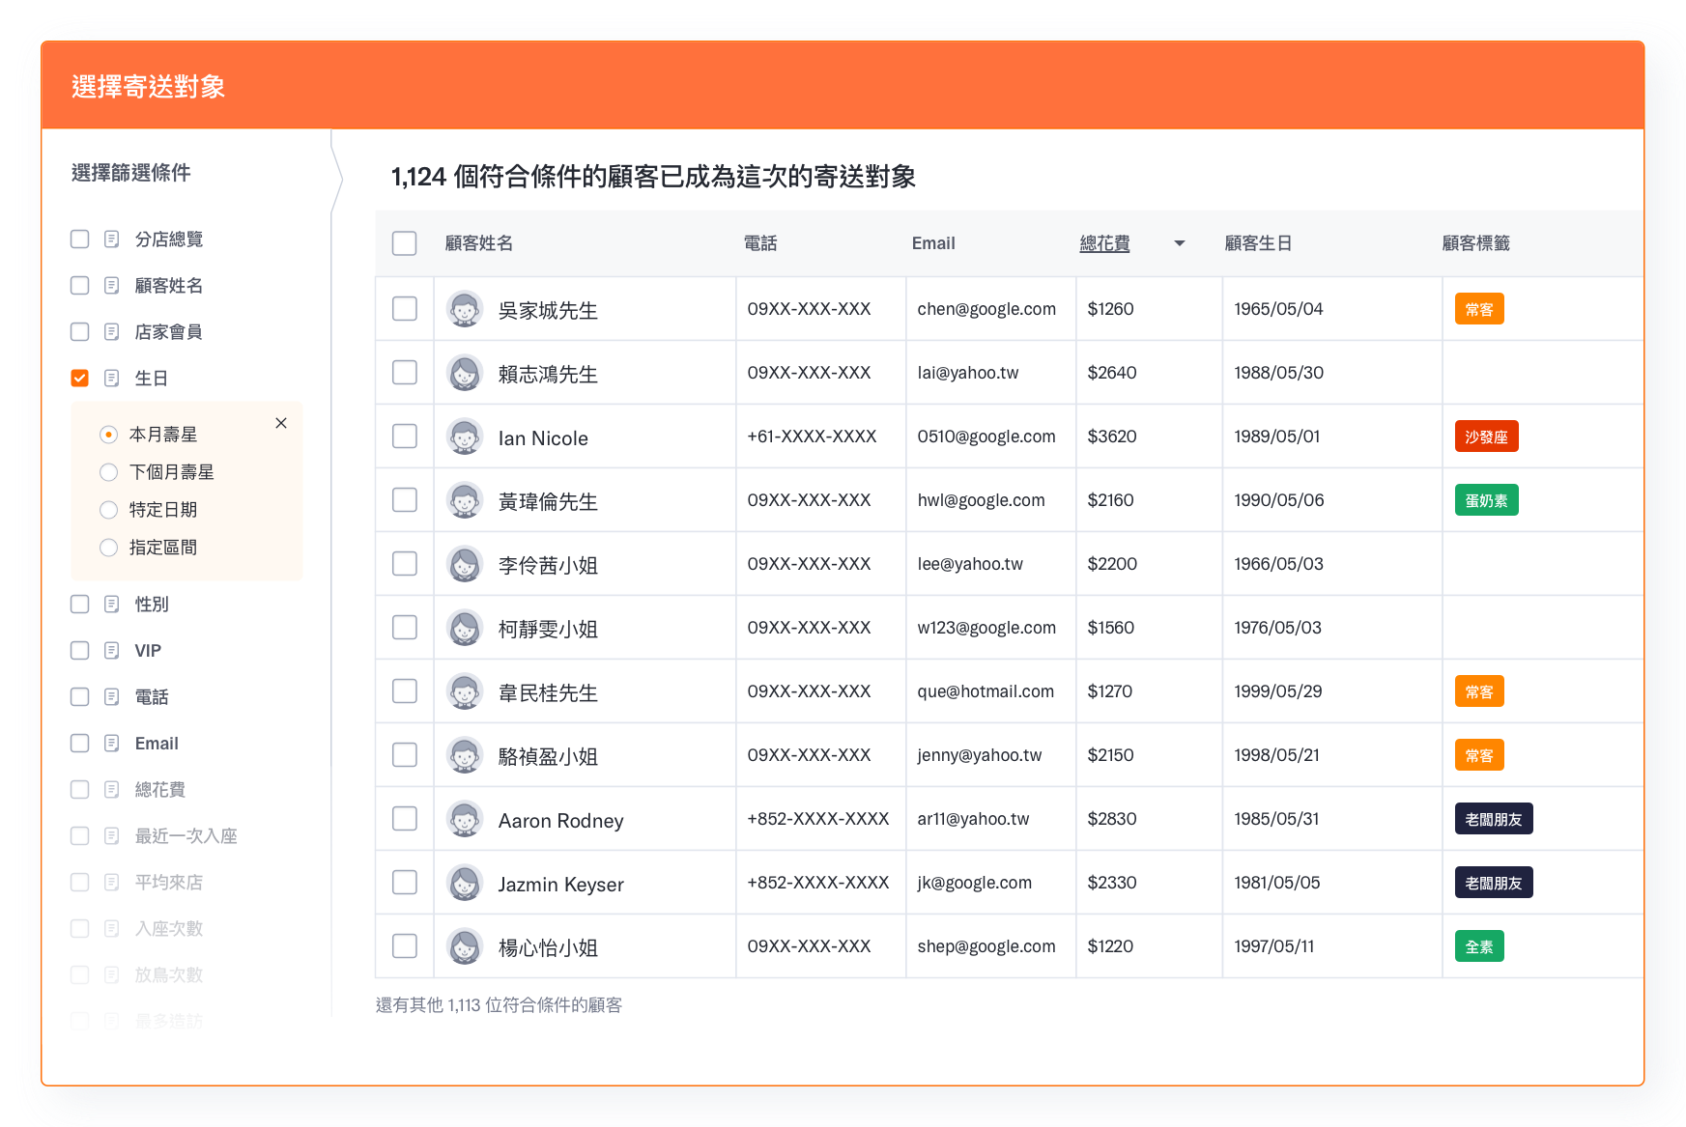The height and width of the screenshot is (1127, 1686).
Task: Click the 顧客生日 column header
Action: click(x=1258, y=243)
